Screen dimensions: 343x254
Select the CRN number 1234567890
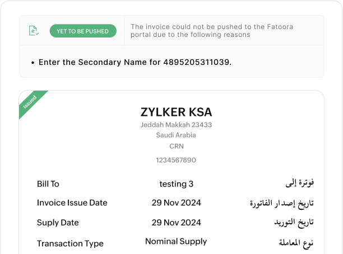(x=176, y=160)
